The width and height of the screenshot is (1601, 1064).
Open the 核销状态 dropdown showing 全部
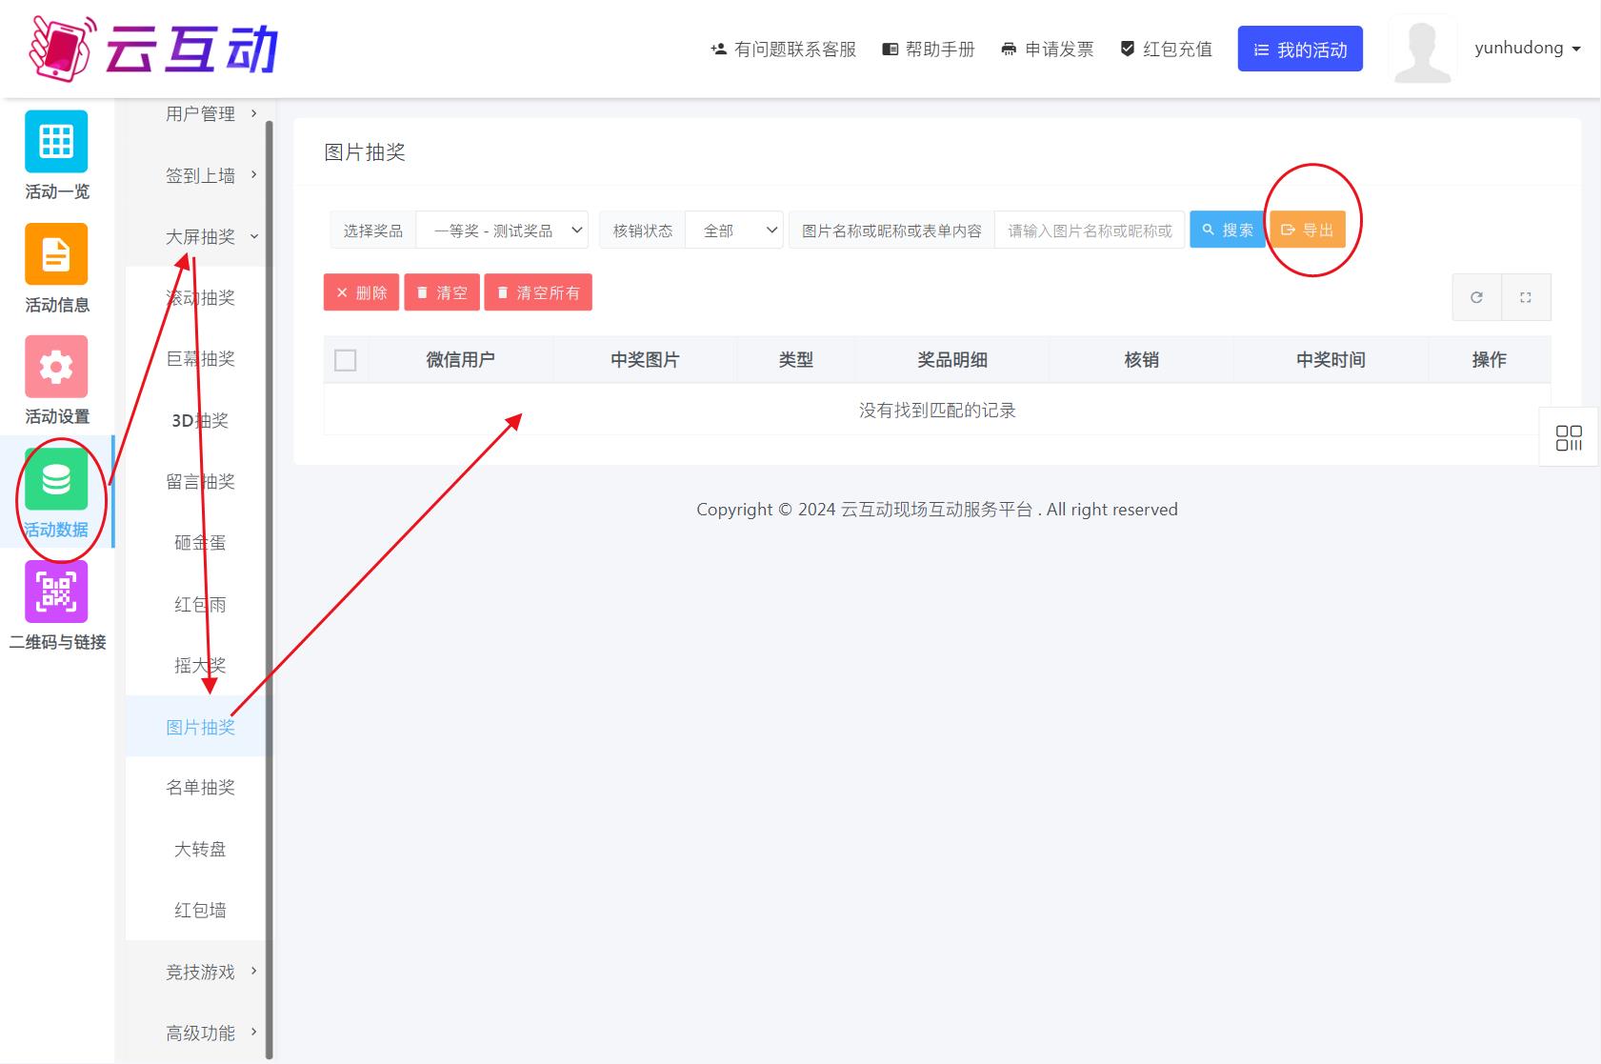pos(734,231)
